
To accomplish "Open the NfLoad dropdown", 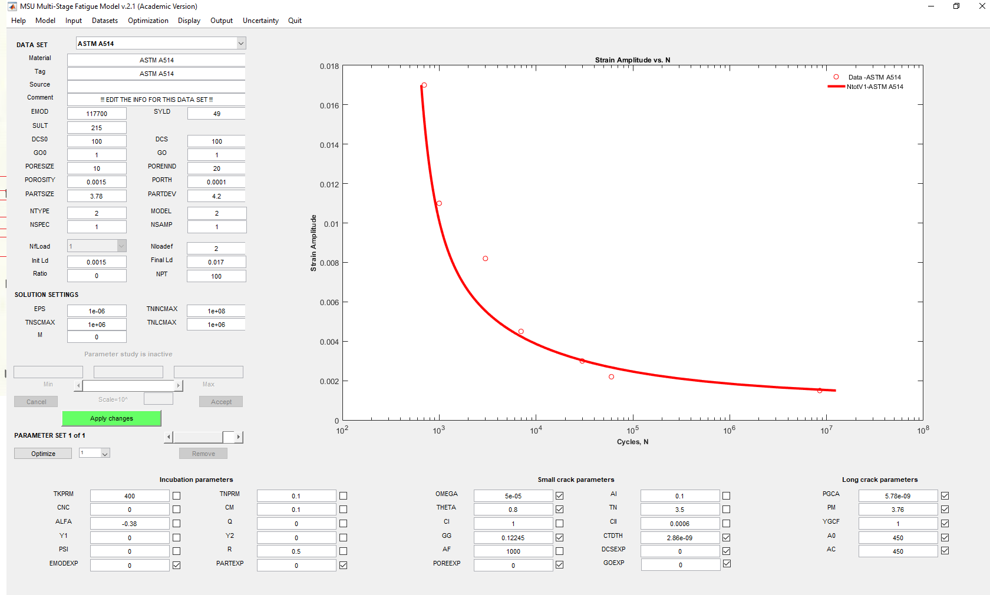I will pos(121,246).
